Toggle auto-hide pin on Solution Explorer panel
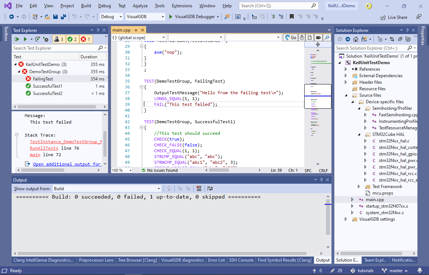The height and width of the screenshot is (275, 429). 407,30
